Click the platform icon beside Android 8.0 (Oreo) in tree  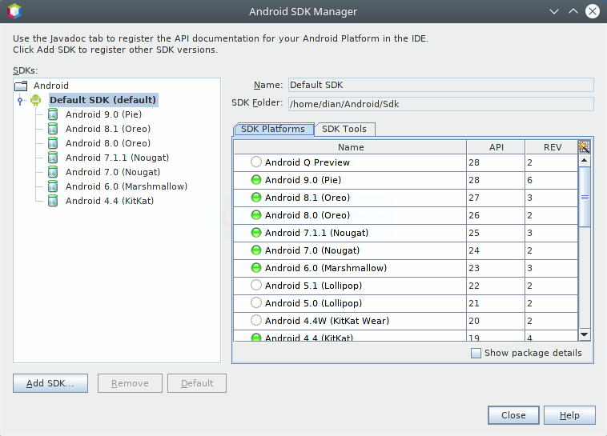click(x=53, y=143)
